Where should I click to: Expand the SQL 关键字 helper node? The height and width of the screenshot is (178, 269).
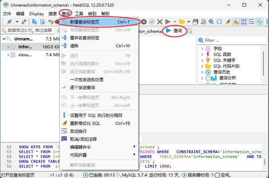(x=202, y=60)
